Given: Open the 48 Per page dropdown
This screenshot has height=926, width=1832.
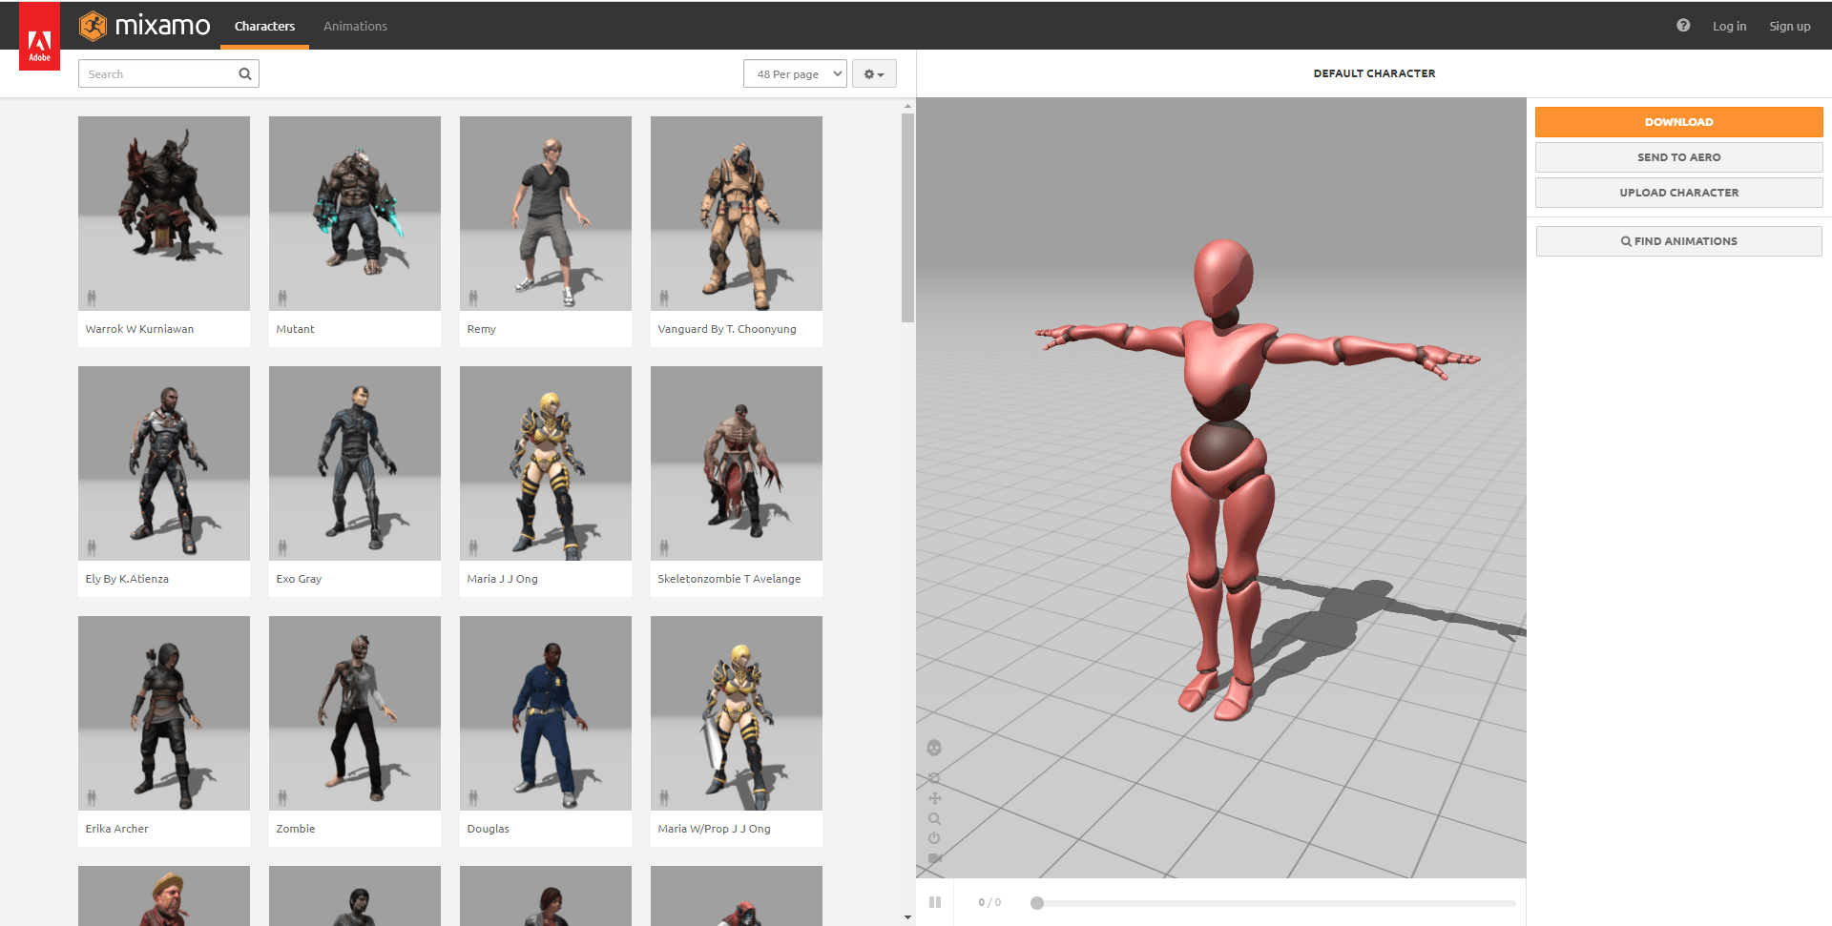Looking at the screenshot, I should 795,73.
